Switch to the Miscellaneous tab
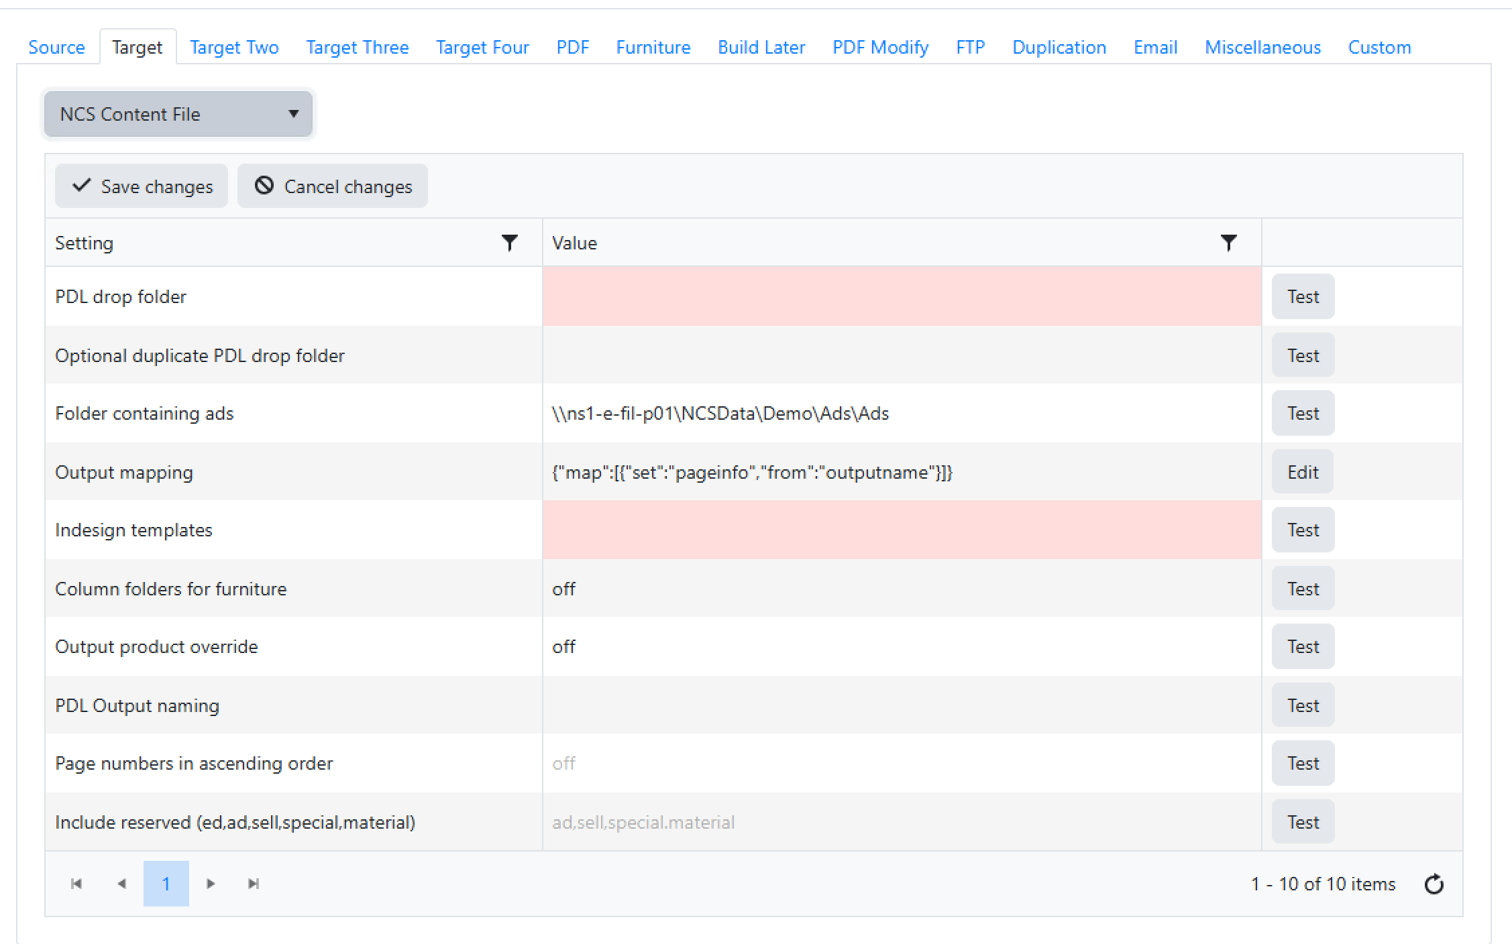The width and height of the screenshot is (1512, 944). pos(1262,48)
